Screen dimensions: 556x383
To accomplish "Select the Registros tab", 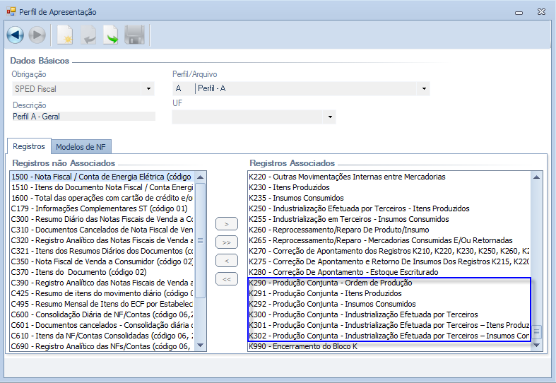I will point(29,146).
